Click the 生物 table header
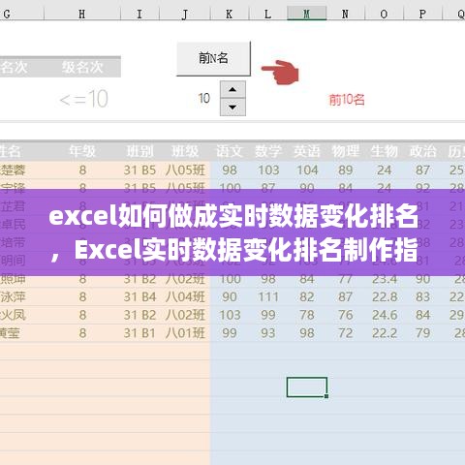 click(384, 151)
